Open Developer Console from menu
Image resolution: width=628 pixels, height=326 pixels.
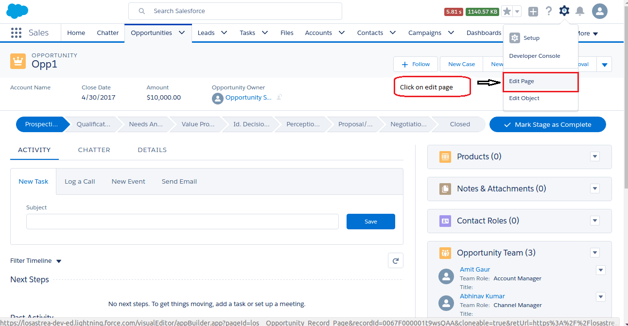click(x=541, y=56)
